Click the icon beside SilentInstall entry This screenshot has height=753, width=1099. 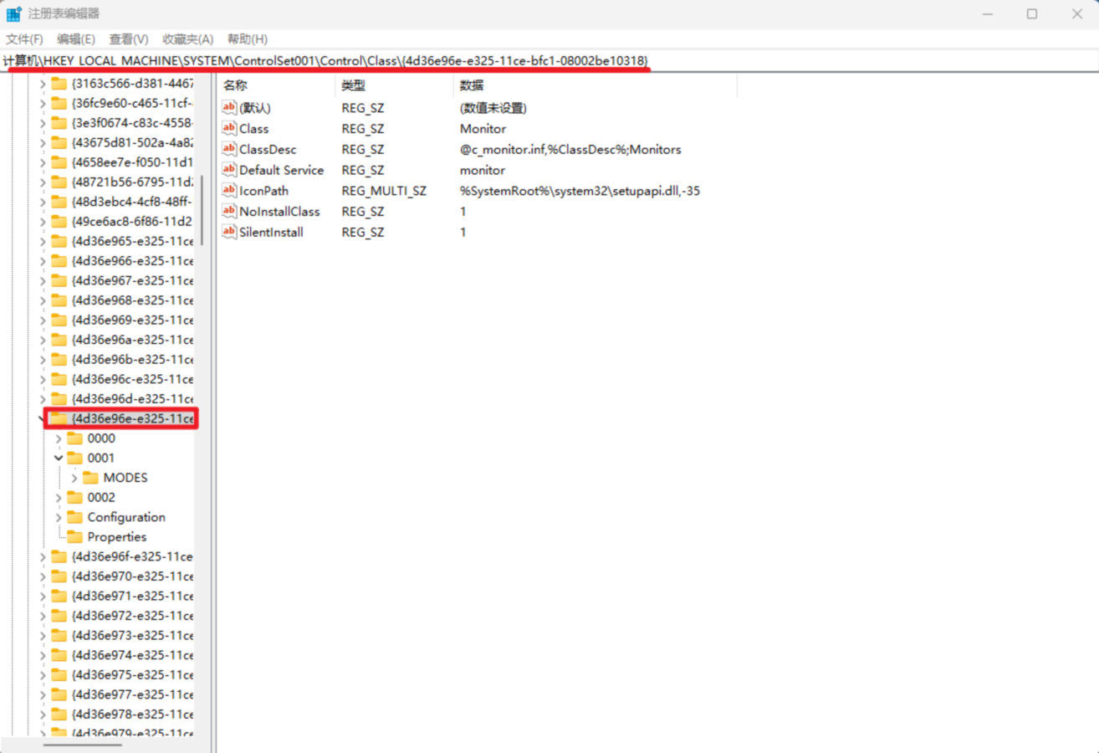(229, 232)
